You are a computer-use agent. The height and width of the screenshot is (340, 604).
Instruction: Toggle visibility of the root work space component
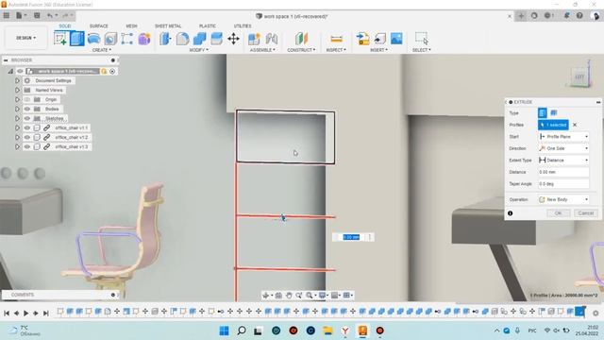(x=20, y=71)
